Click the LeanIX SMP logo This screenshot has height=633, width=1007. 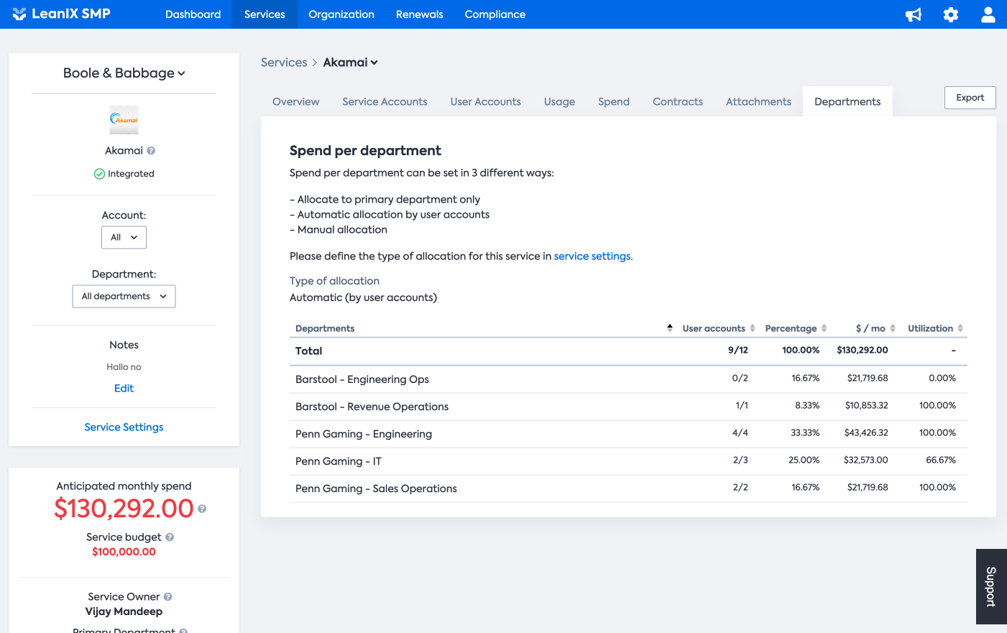(x=62, y=14)
